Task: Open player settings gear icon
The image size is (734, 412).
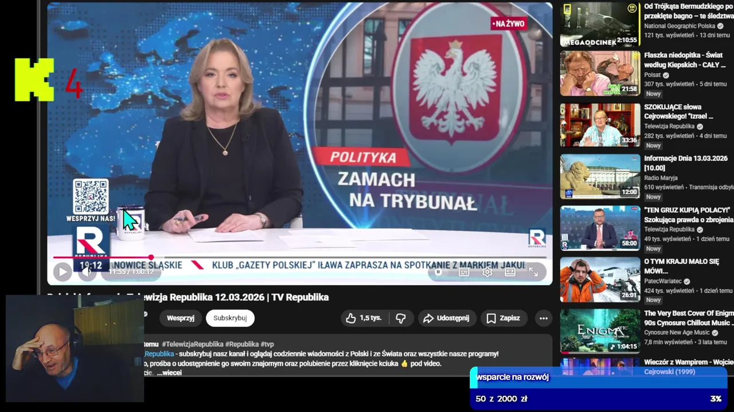Action: click(x=487, y=272)
